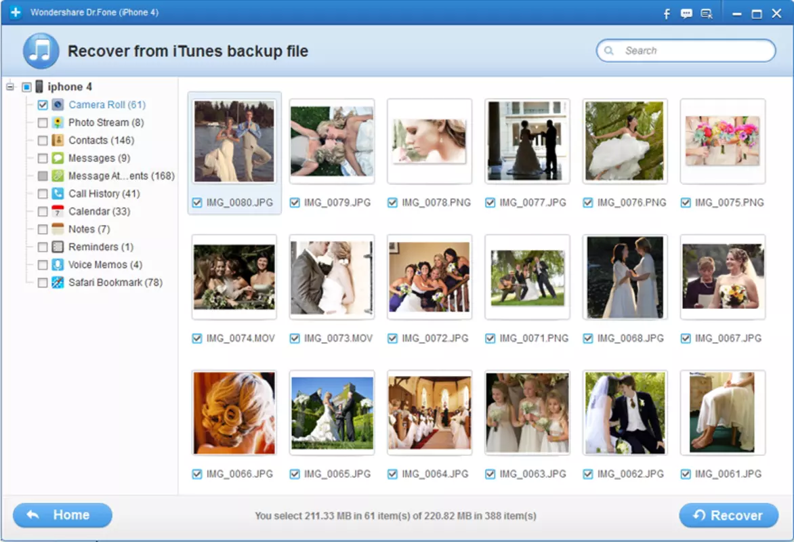Select the IMG_0074.MOV thumbnail

tap(234, 277)
